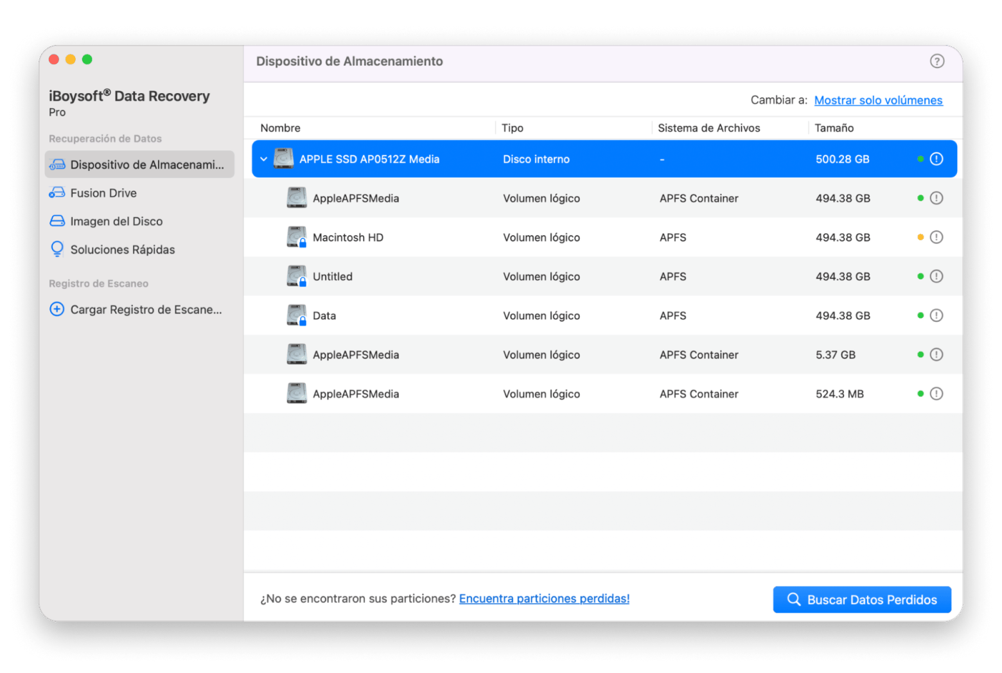Open the help question mark icon

click(x=936, y=61)
